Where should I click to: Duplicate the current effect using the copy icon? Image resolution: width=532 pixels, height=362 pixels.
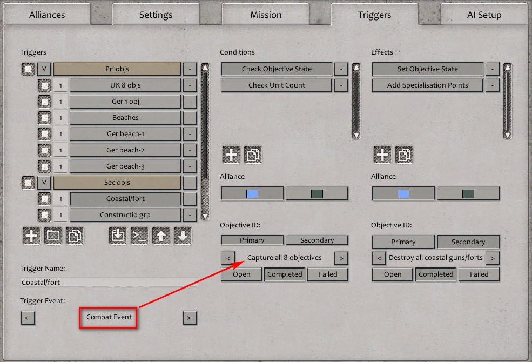click(403, 154)
